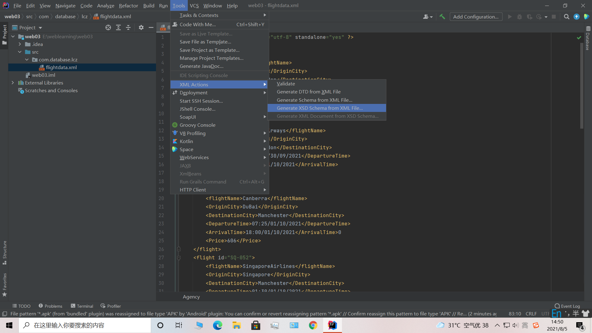The height and width of the screenshot is (333, 592).
Task: Open Deployment submenu in Tools menu
Action: [x=220, y=92]
